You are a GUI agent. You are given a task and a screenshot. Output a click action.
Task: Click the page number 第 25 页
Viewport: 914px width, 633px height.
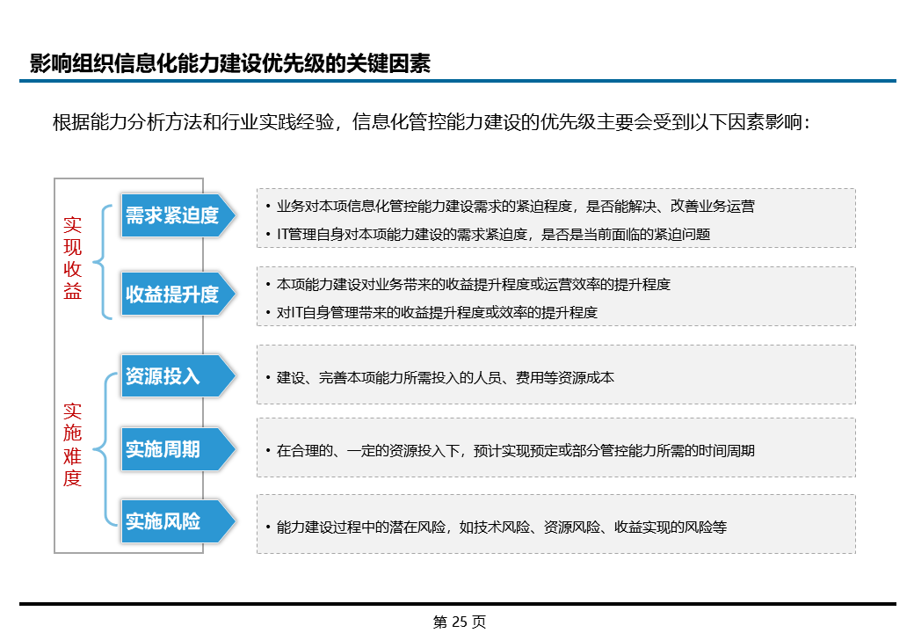(x=460, y=622)
